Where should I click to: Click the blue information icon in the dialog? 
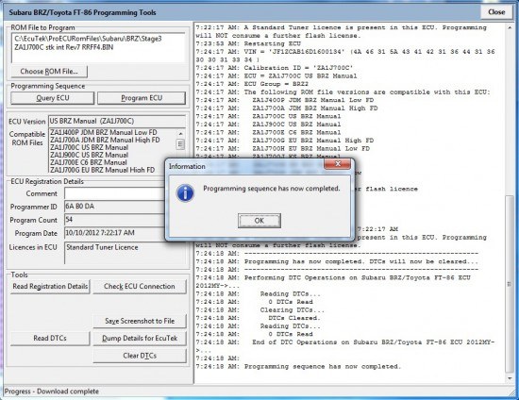pyautogui.click(x=185, y=193)
